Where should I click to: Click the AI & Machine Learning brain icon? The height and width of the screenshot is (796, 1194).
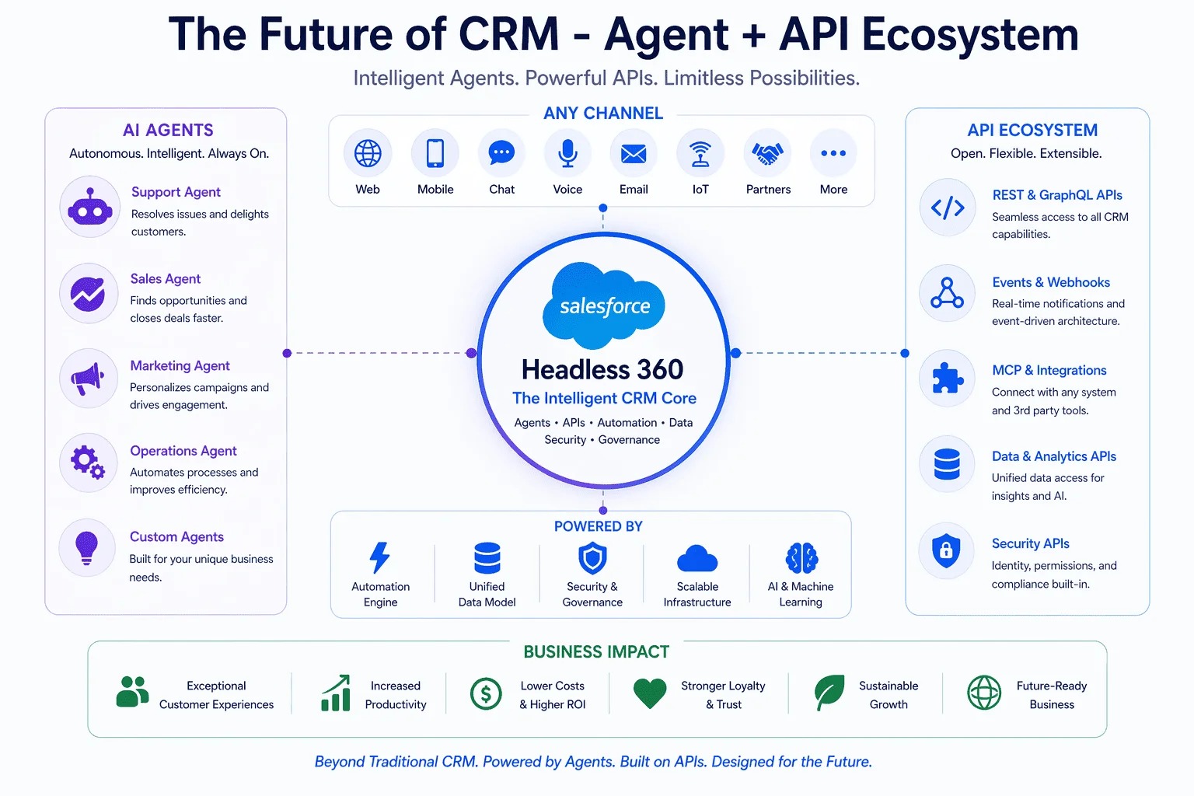(801, 558)
